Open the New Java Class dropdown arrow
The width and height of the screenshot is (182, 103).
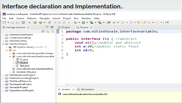pos(44,23)
